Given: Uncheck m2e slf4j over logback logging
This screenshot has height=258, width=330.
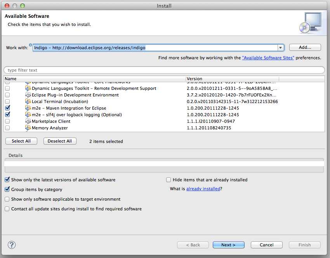Looking at the screenshot, I should coord(7,115).
